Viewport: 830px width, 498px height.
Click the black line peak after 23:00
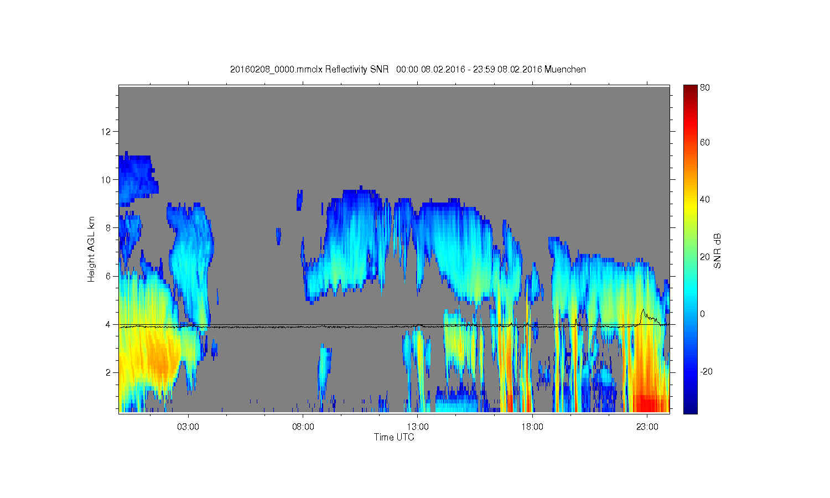pos(642,310)
